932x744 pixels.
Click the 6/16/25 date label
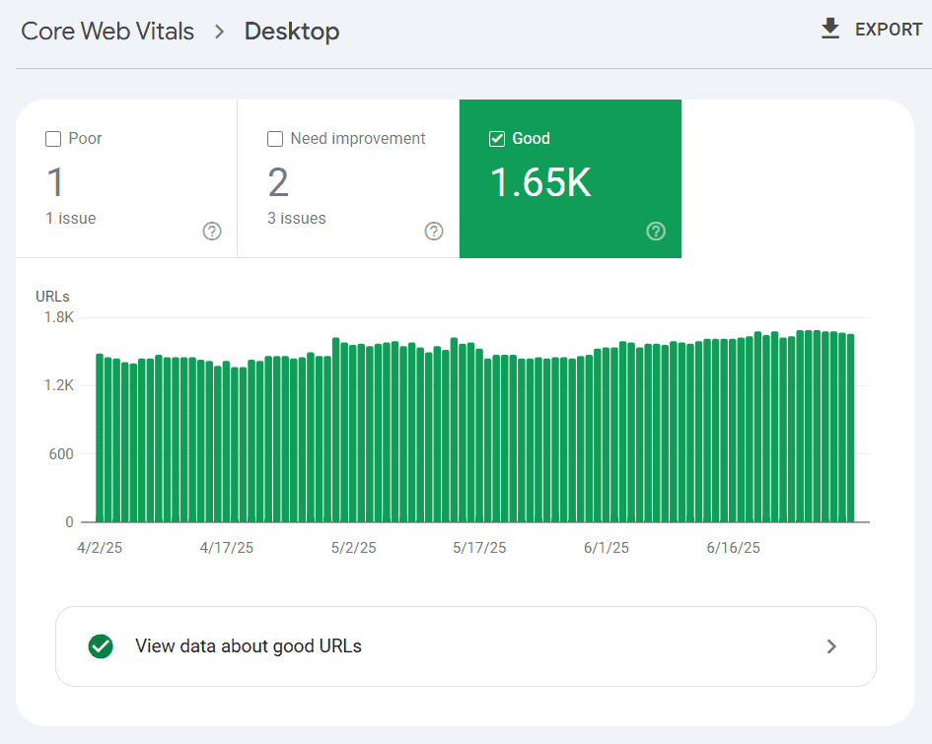pyautogui.click(x=734, y=548)
